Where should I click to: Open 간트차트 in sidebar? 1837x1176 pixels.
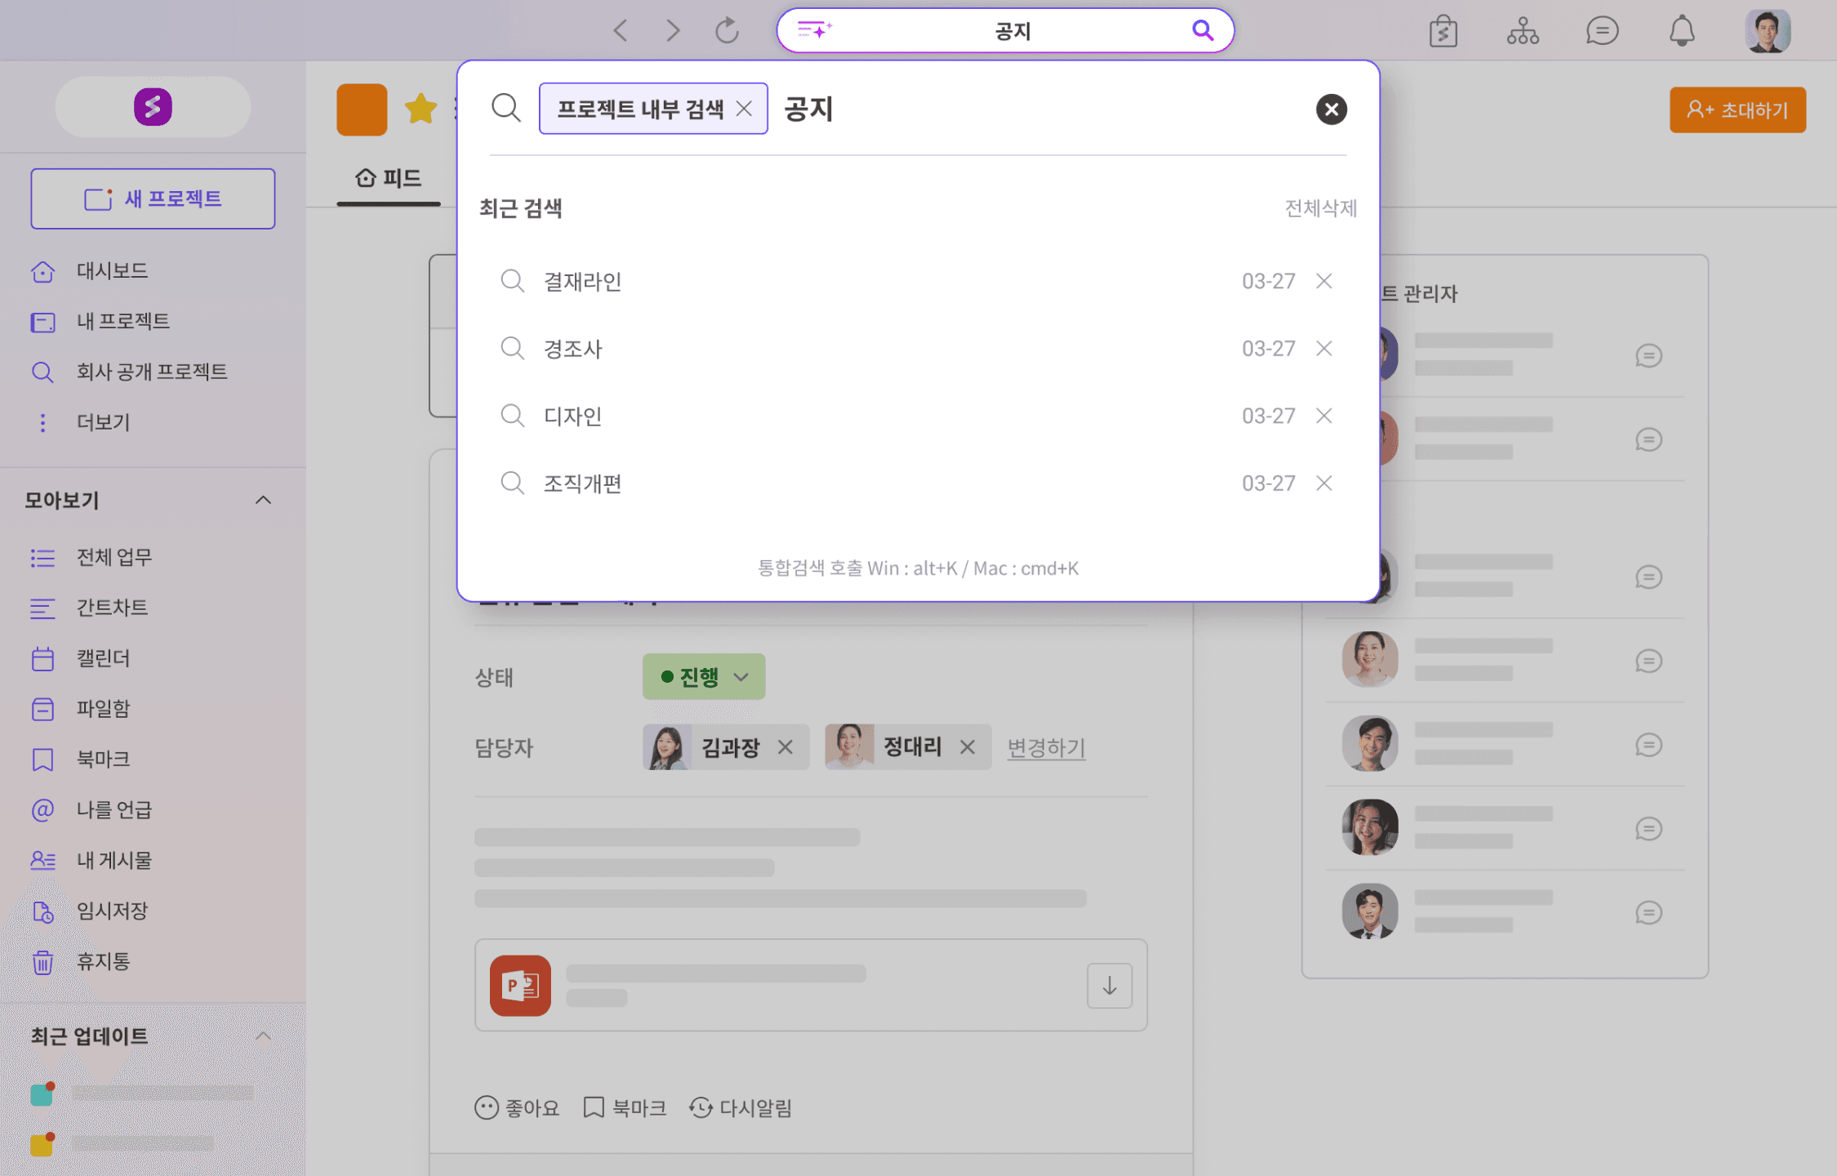tap(112, 608)
